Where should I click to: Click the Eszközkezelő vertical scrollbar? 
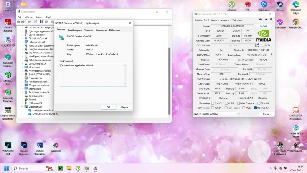(169, 81)
